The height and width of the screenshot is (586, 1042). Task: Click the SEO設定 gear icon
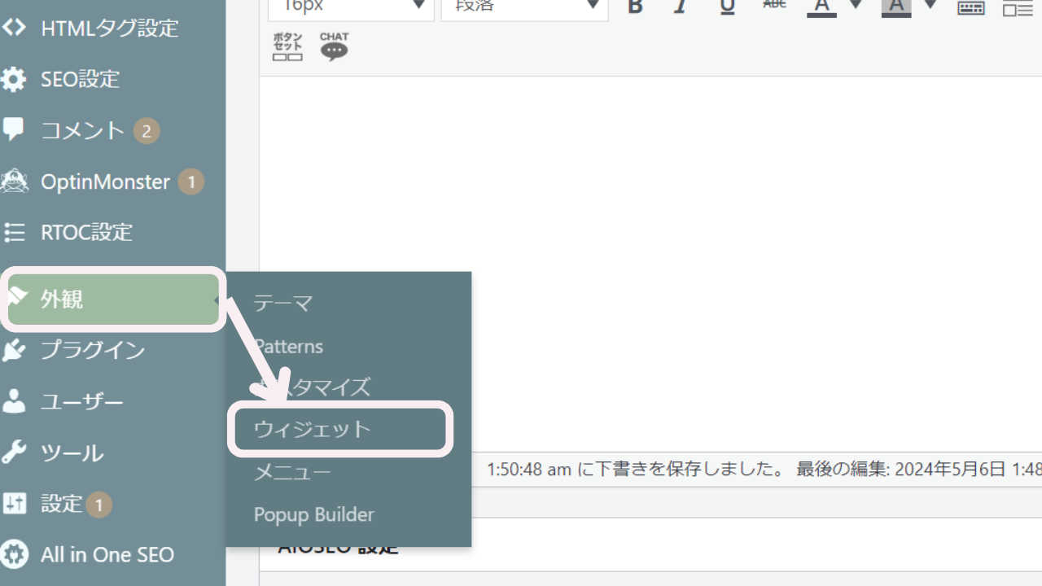click(13, 79)
